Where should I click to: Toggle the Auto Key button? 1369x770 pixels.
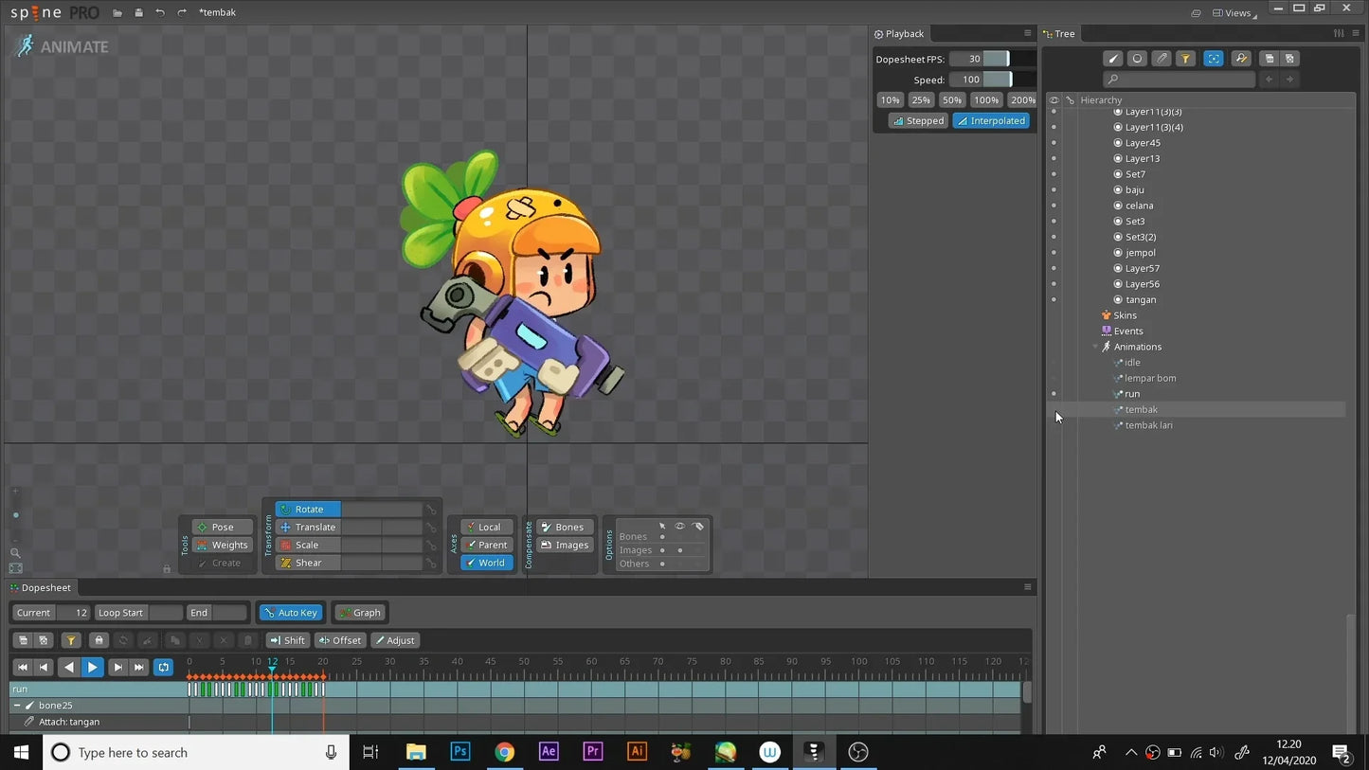coord(291,613)
